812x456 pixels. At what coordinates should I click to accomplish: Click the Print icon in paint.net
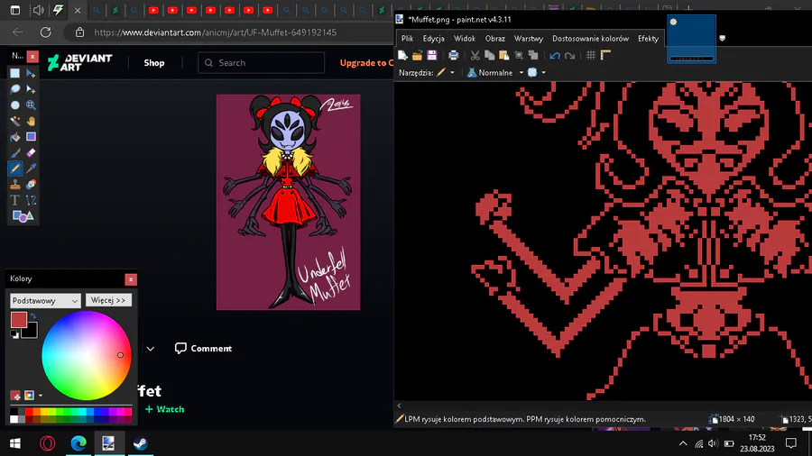453,55
